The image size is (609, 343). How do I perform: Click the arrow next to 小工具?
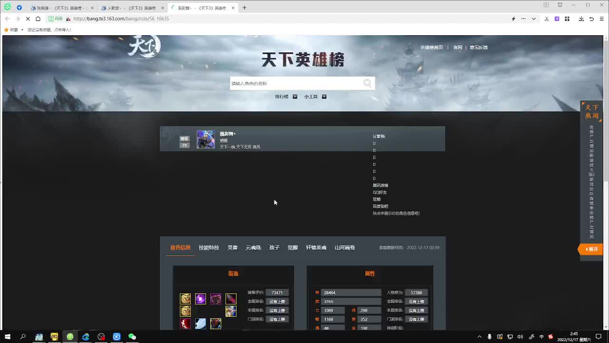pyautogui.click(x=324, y=97)
